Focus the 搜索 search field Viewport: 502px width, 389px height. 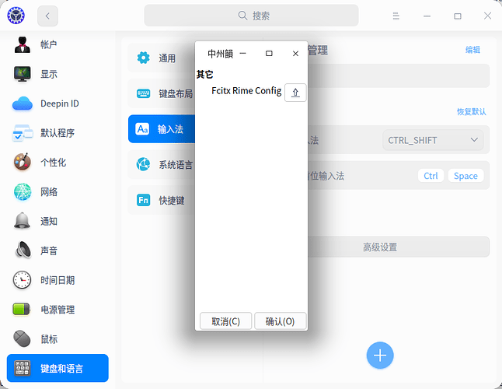pyautogui.click(x=251, y=16)
